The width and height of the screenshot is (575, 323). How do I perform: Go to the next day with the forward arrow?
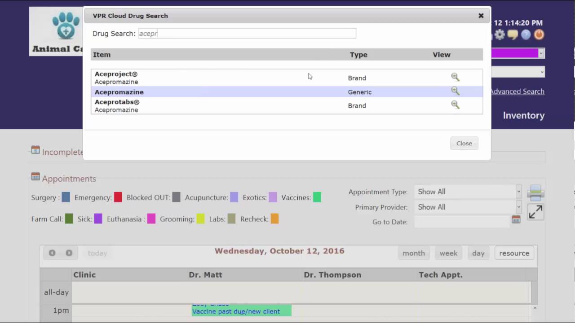(x=69, y=253)
